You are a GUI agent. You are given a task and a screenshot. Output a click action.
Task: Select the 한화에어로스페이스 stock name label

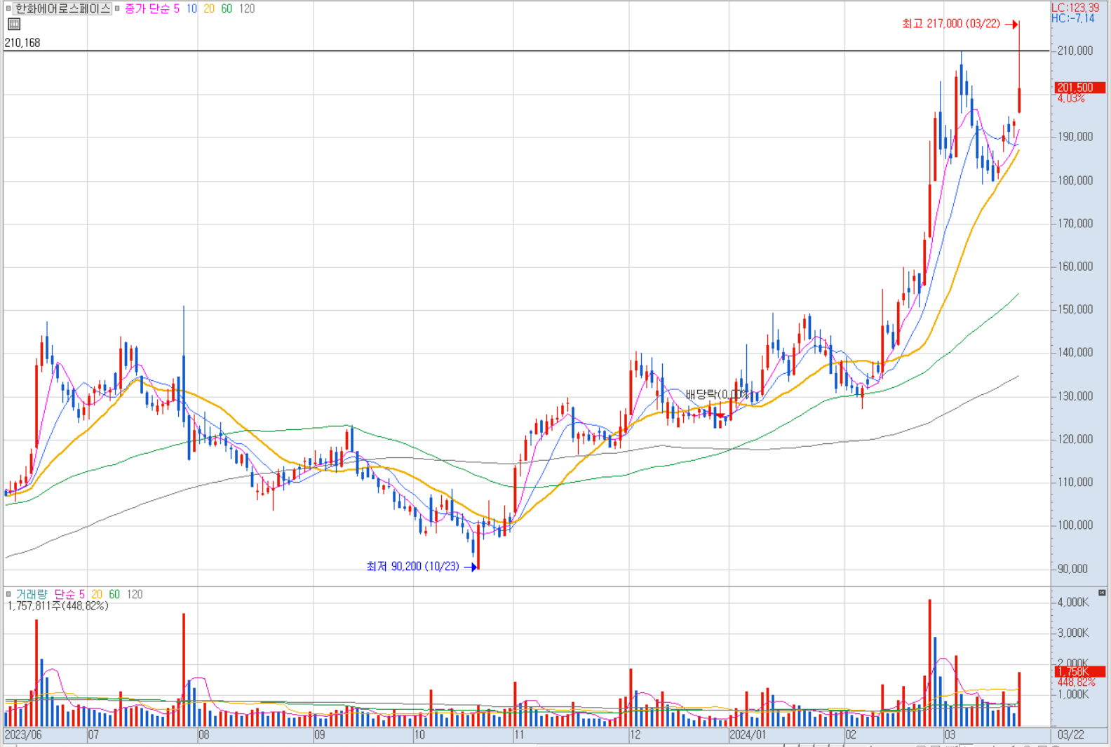(x=62, y=9)
